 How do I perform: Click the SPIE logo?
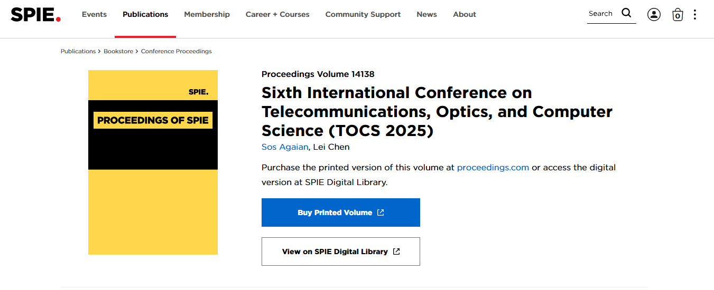(x=35, y=15)
